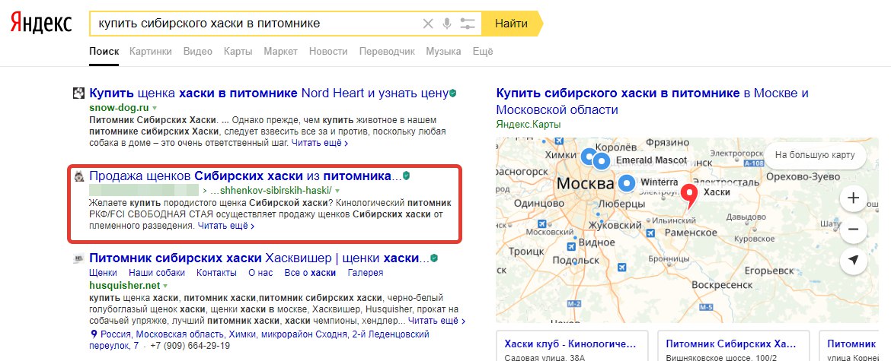Open advanced search filters icon

click(467, 24)
